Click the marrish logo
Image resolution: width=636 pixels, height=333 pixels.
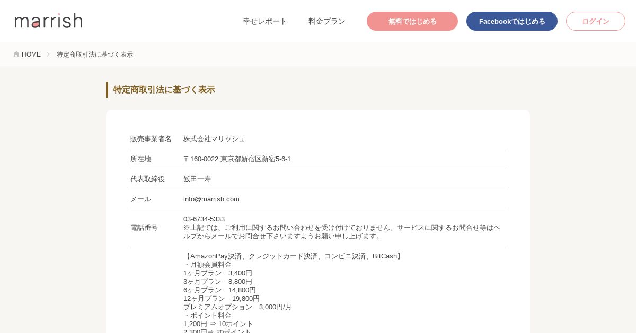48,21
